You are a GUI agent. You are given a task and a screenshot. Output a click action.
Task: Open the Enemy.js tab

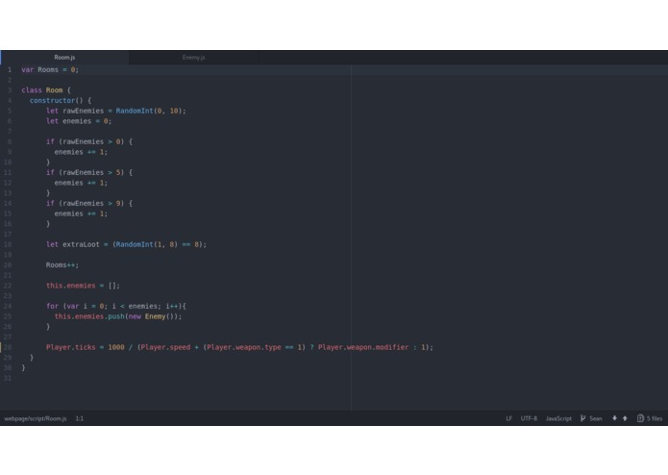click(193, 57)
